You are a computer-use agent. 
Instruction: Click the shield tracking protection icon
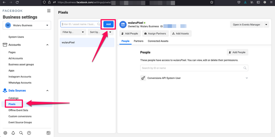(x=44, y=2)
